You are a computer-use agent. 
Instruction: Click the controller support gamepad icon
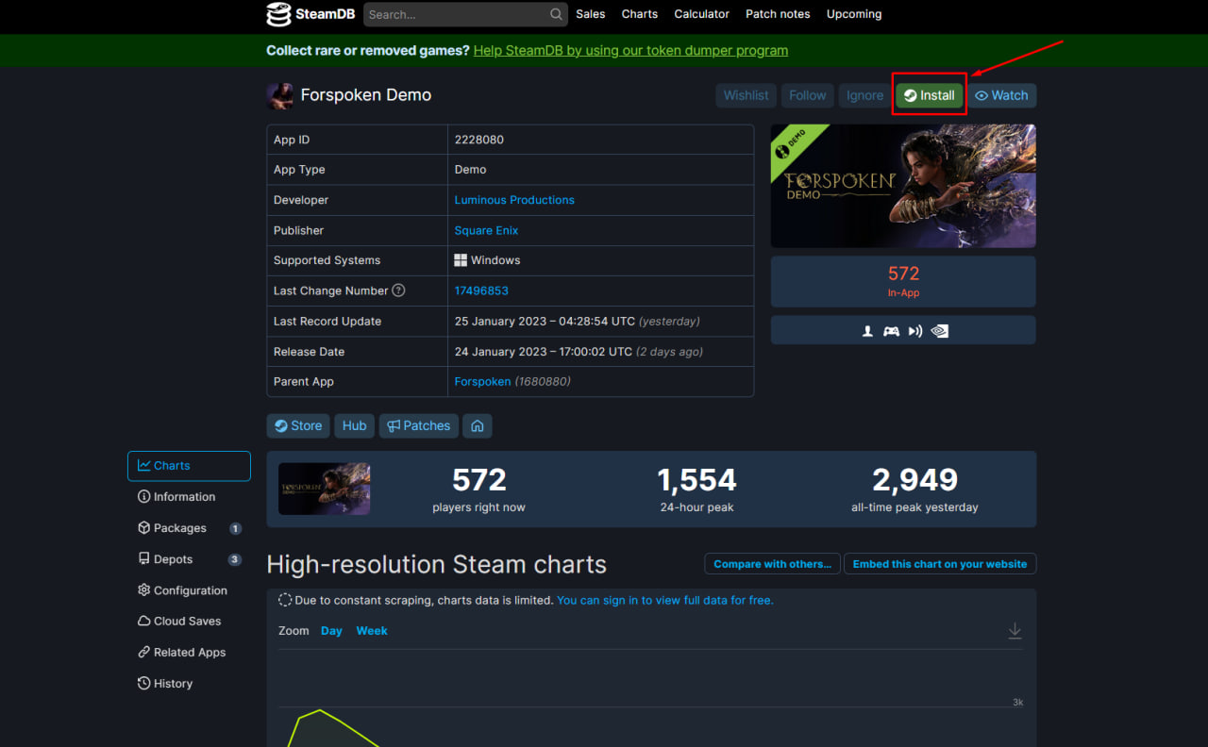(891, 331)
